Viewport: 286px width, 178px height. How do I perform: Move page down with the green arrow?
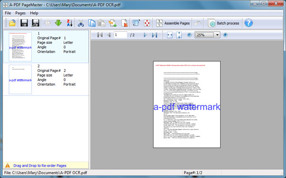click(x=58, y=23)
